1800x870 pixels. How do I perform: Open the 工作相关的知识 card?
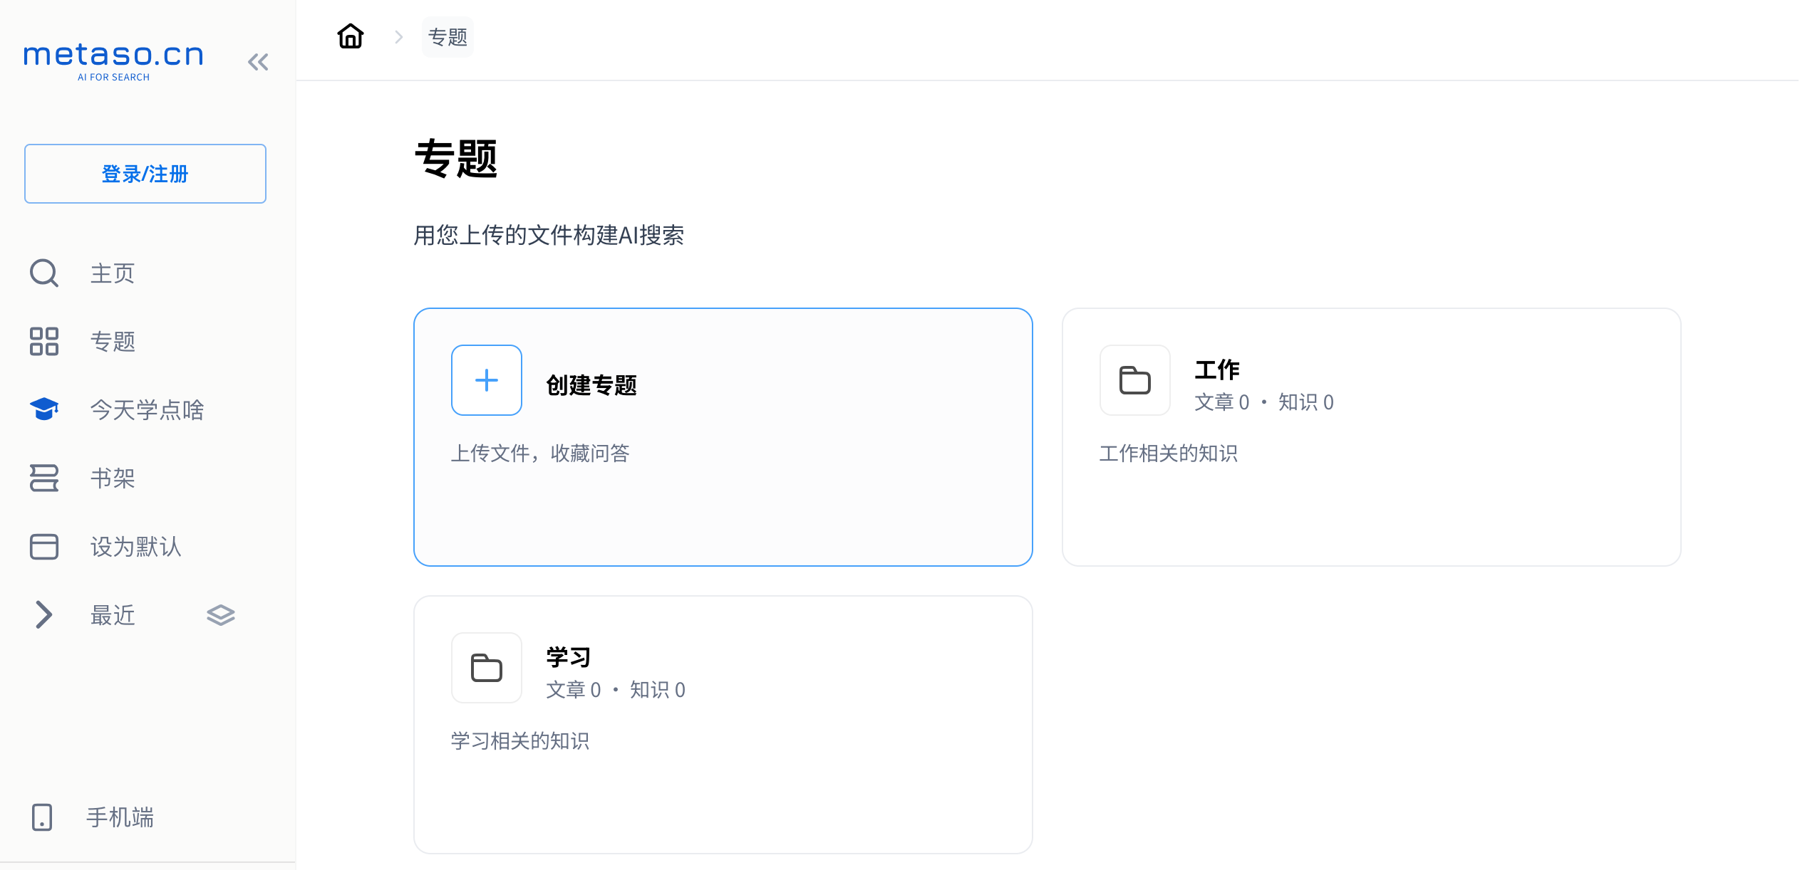(1169, 454)
